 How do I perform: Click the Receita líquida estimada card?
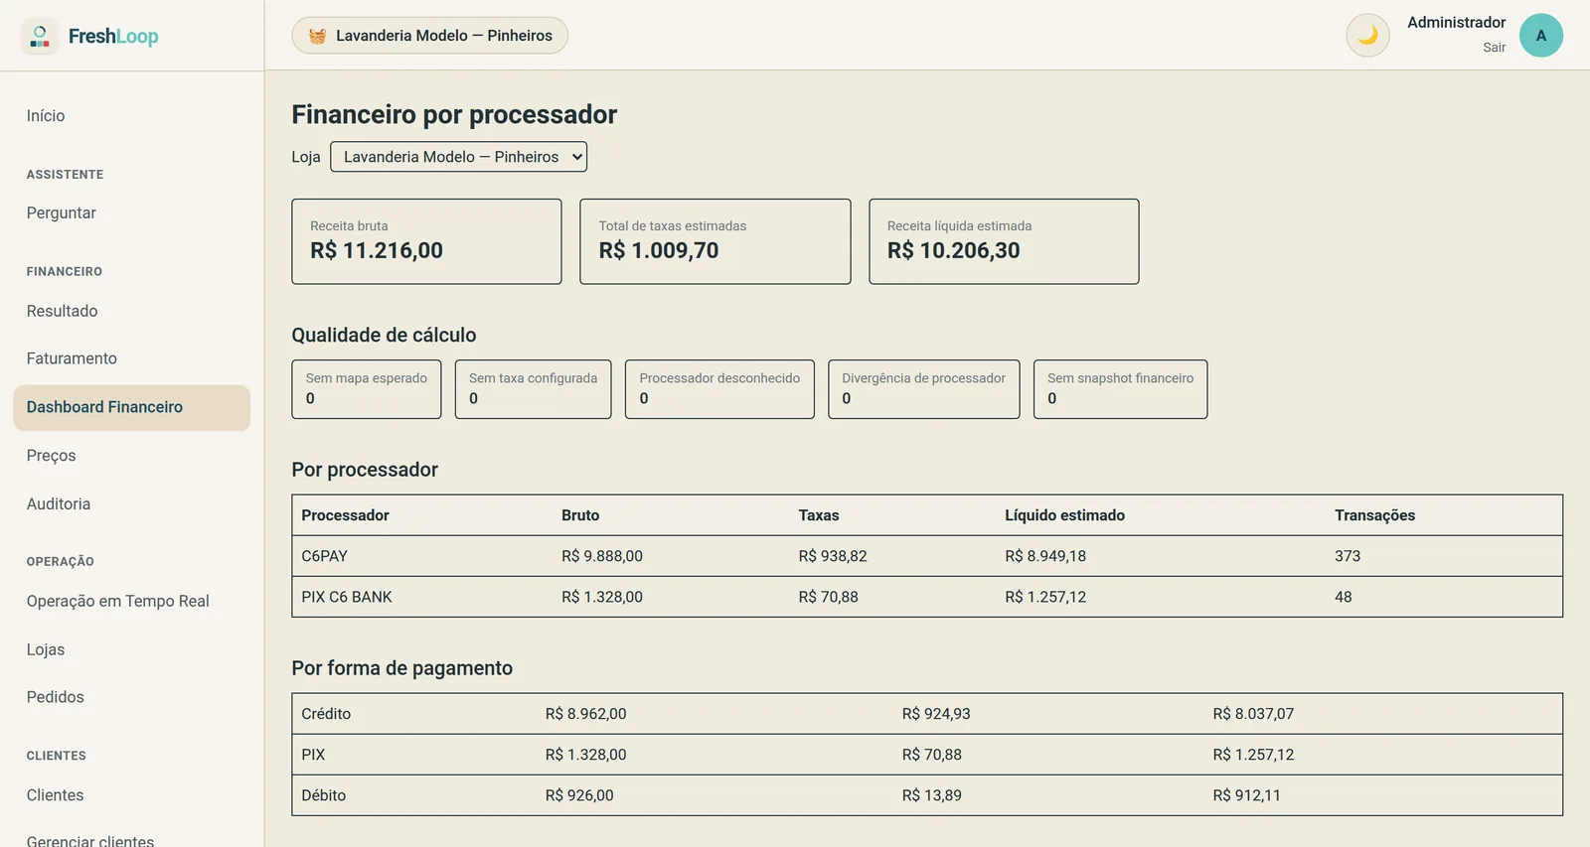coord(1004,241)
